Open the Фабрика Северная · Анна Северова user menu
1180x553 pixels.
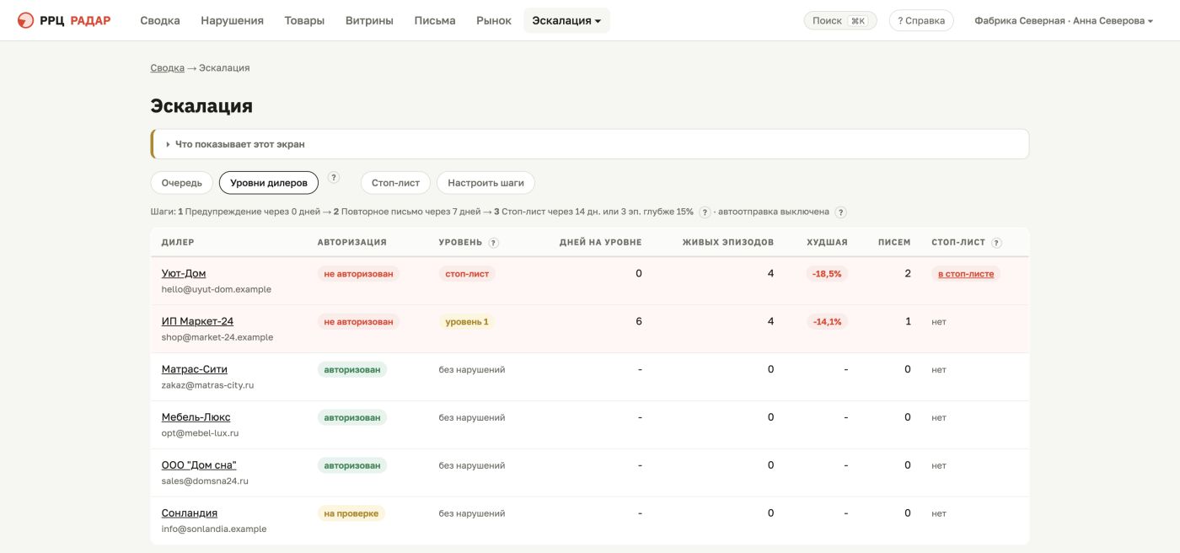(x=1064, y=20)
